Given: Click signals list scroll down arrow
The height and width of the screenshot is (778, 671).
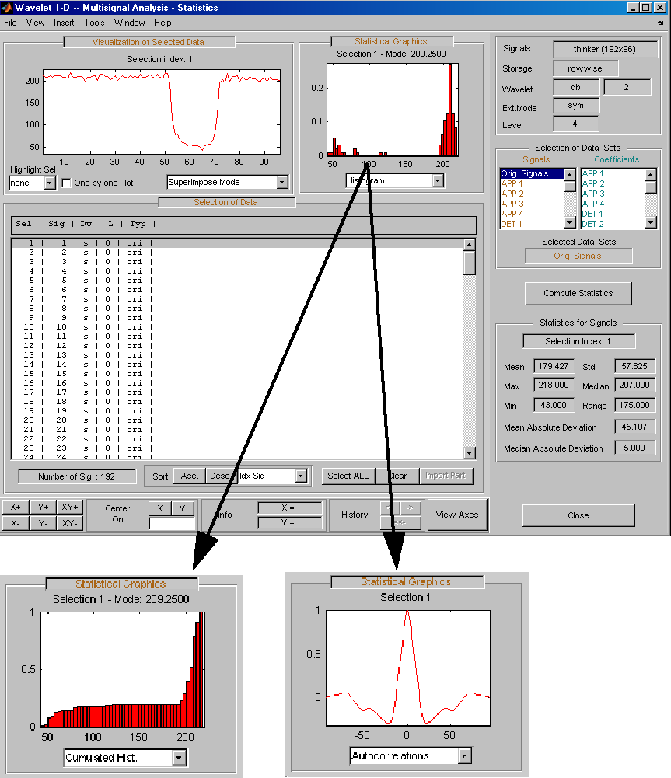Looking at the screenshot, I should (x=570, y=223).
